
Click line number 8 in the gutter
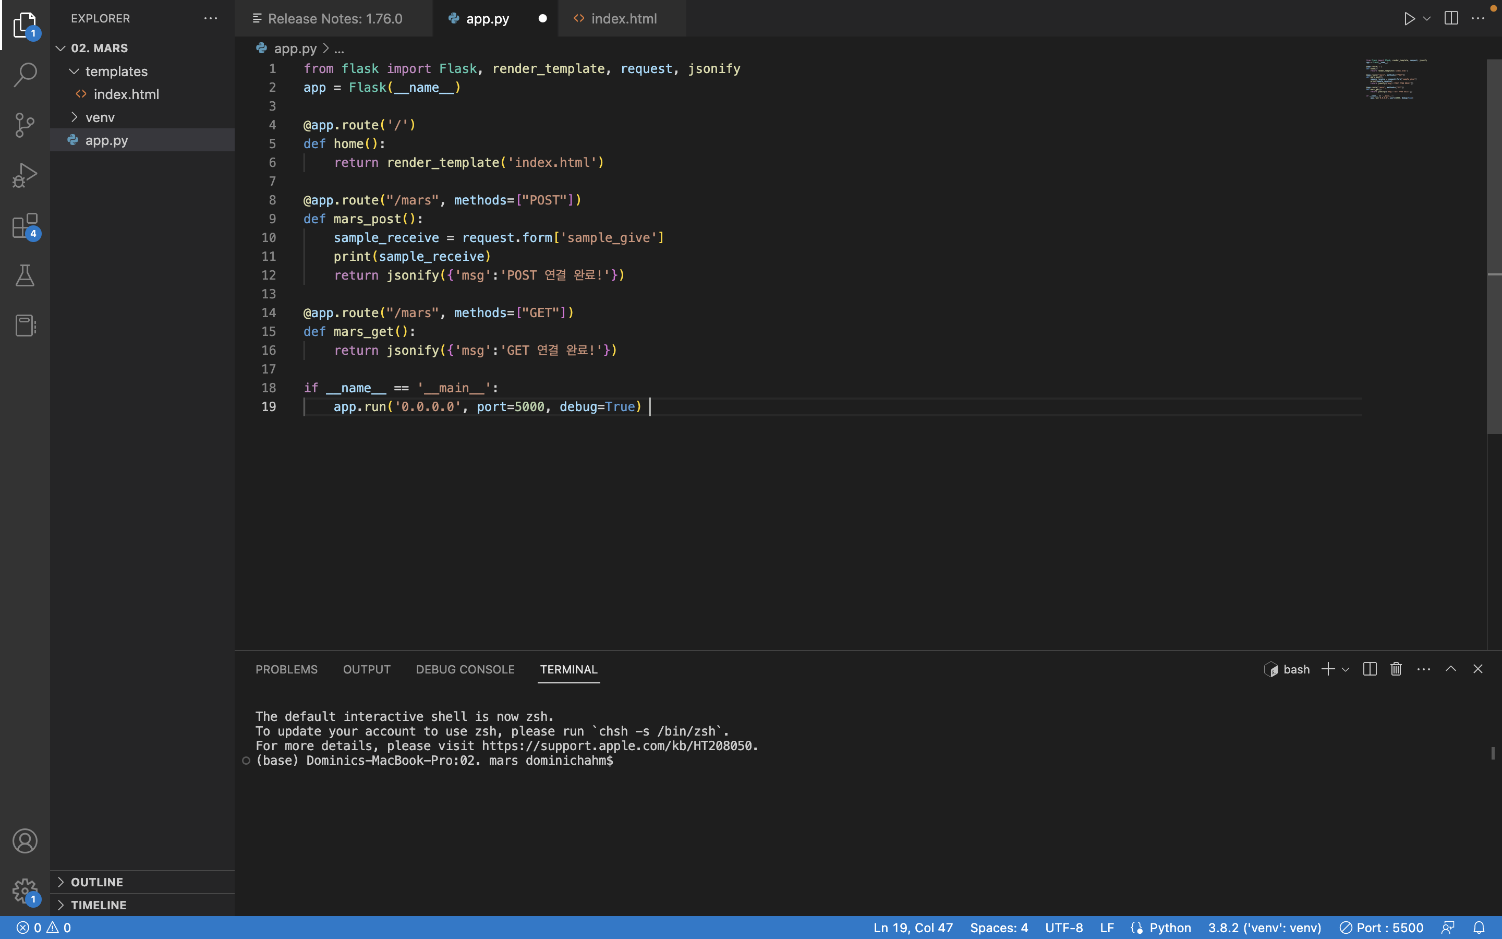click(x=272, y=200)
